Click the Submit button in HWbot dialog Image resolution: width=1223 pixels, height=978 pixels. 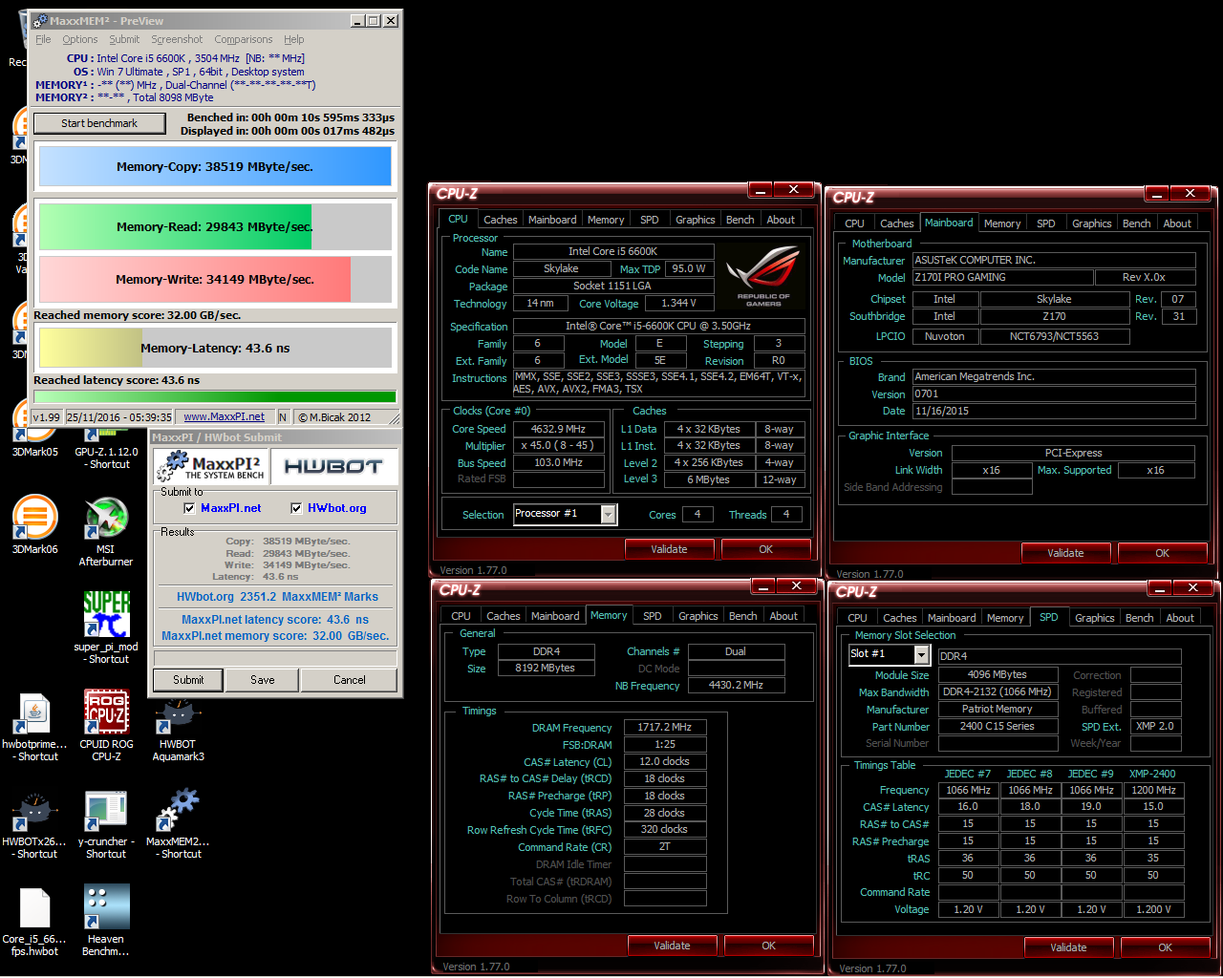click(188, 680)
